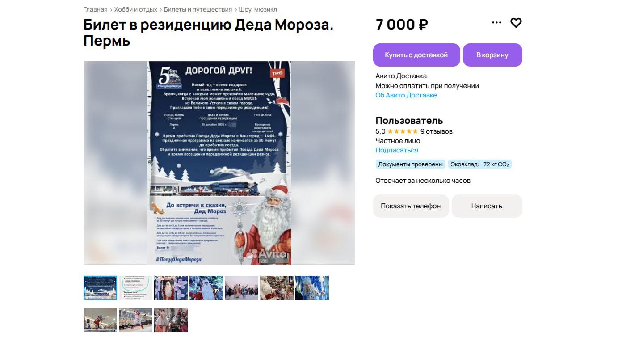The width and height of the screenshot is (622, 350).
Task: Go to 'Главная' breadcrumb
Action: (95, 9)
